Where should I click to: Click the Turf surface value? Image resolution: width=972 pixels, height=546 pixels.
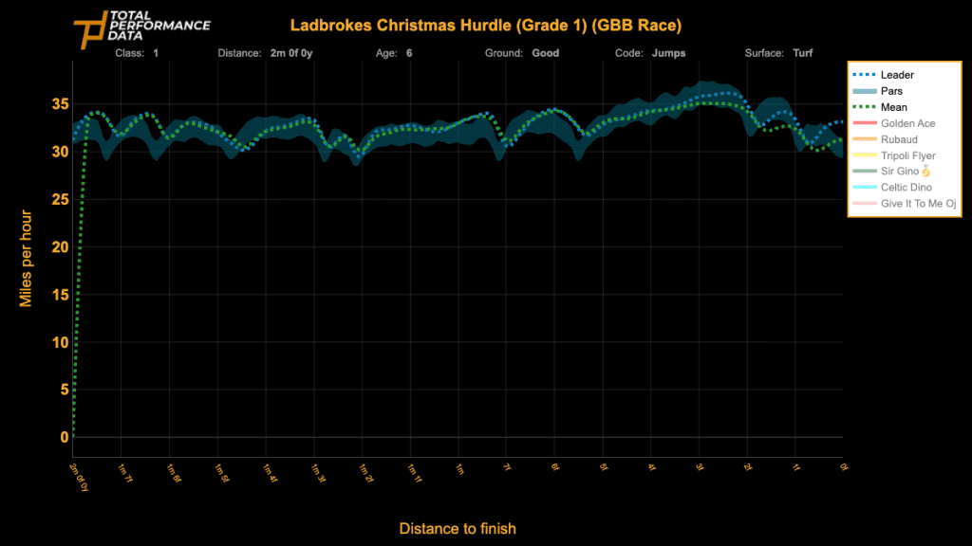click(x=802, y=53)
